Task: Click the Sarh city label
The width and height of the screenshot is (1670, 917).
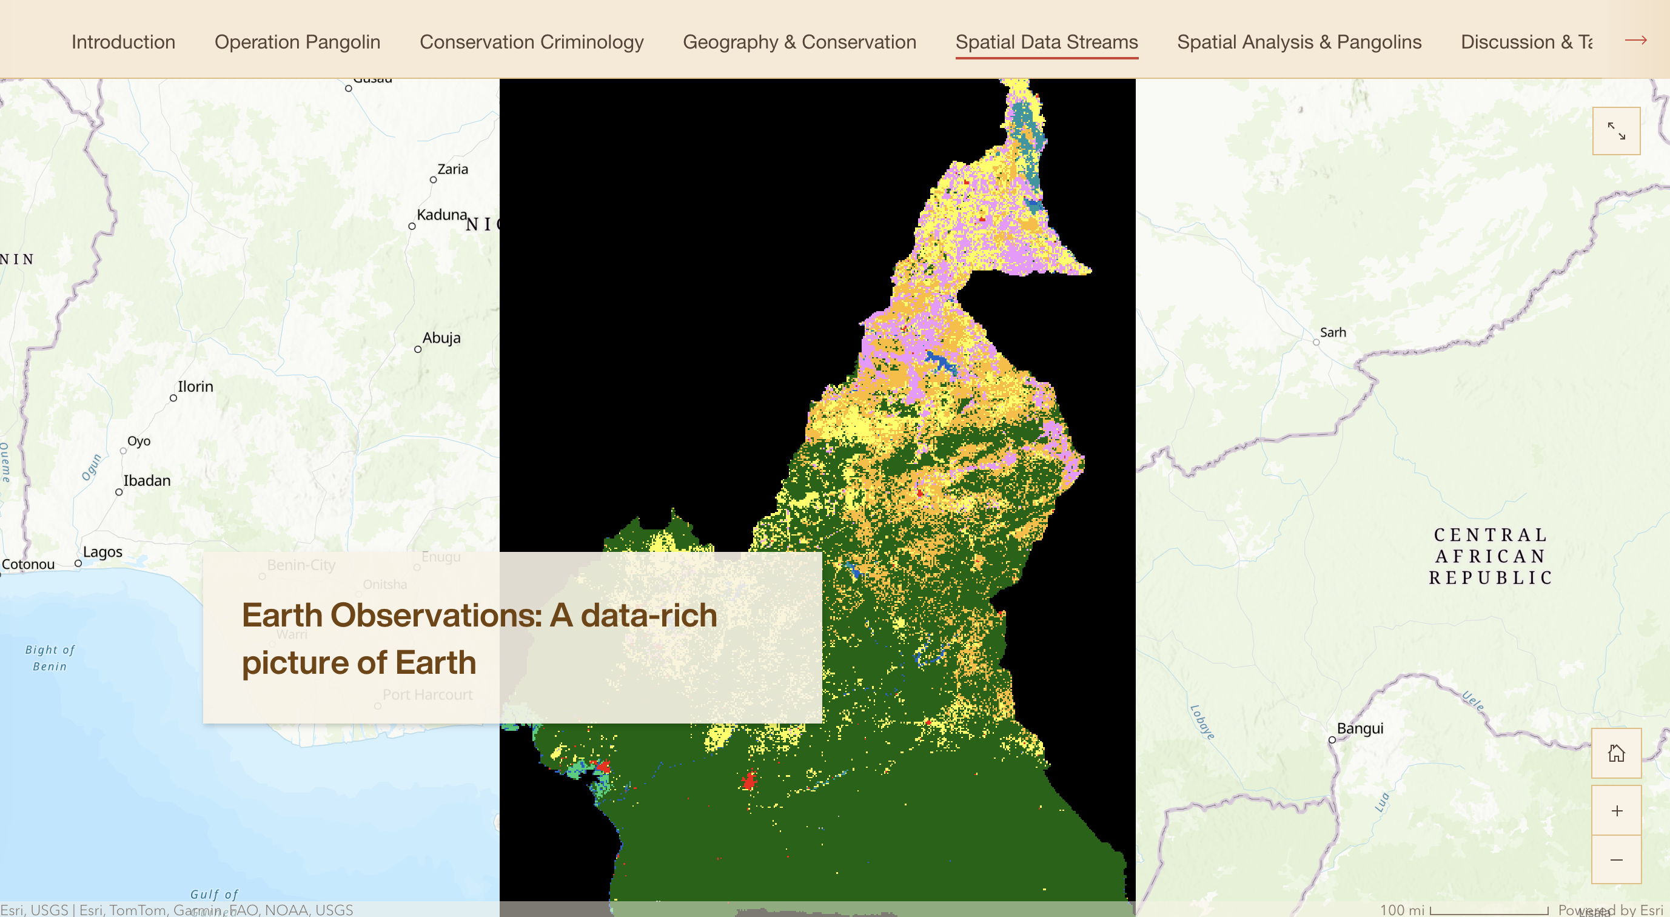Action: pos(1333,333)
